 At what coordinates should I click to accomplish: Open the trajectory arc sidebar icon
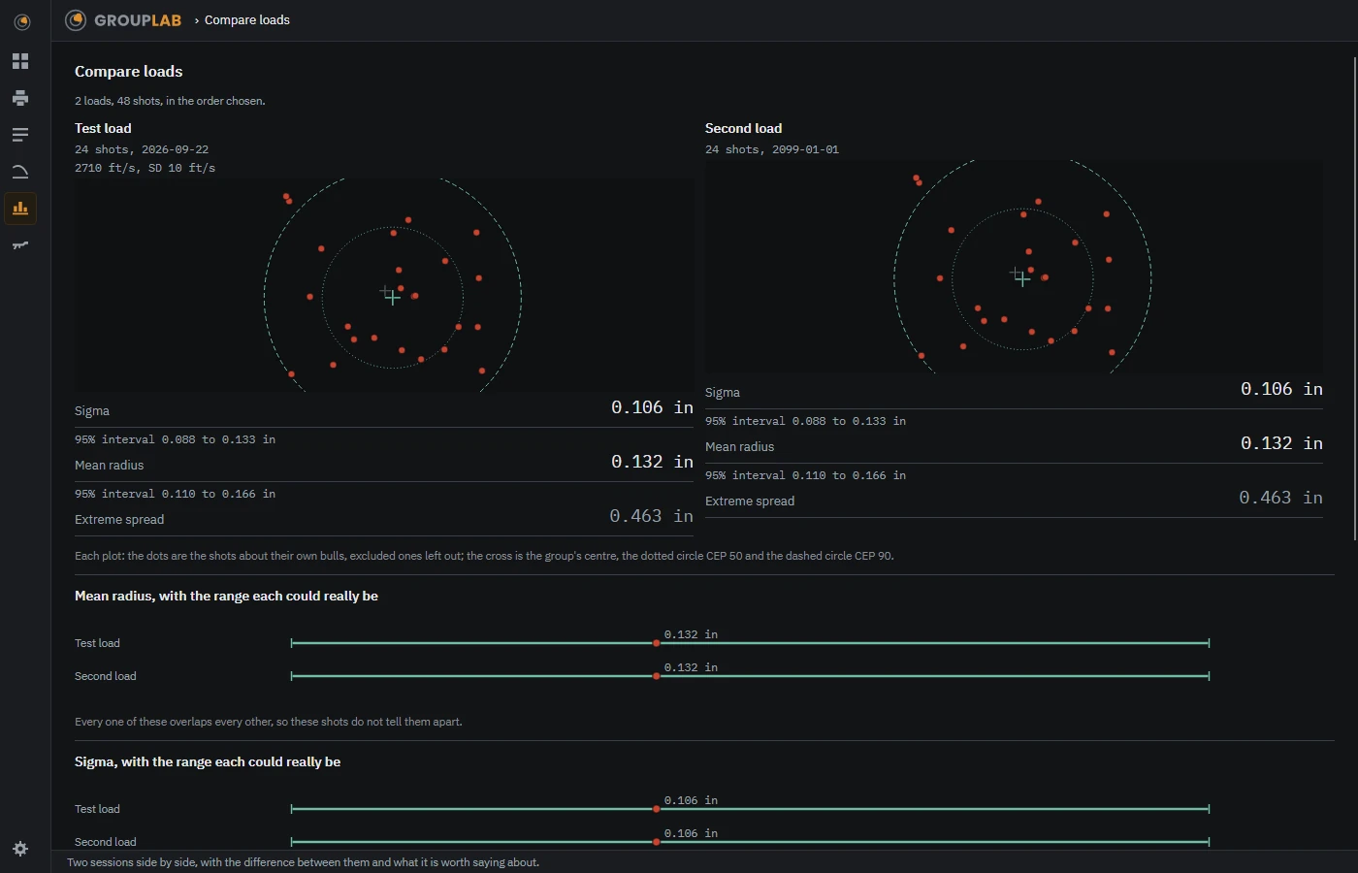[x=20, y=172]
